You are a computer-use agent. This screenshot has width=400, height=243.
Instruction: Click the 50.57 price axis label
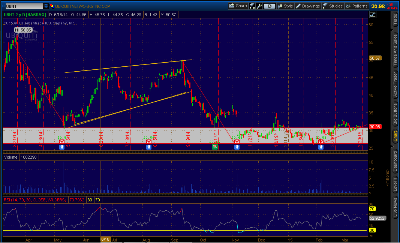(x=375, y=58)
